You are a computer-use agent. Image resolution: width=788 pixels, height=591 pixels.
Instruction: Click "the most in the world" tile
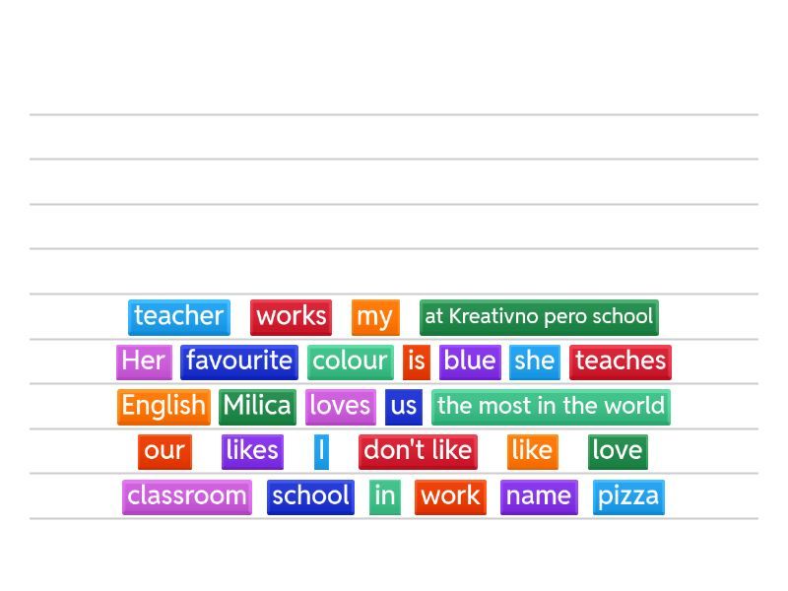coord(551,406)
